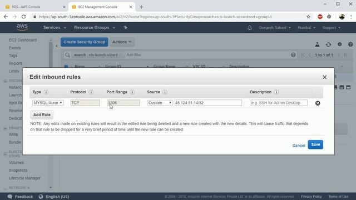Toggle the select-all checkbox in table header

(x=66, y=67)
